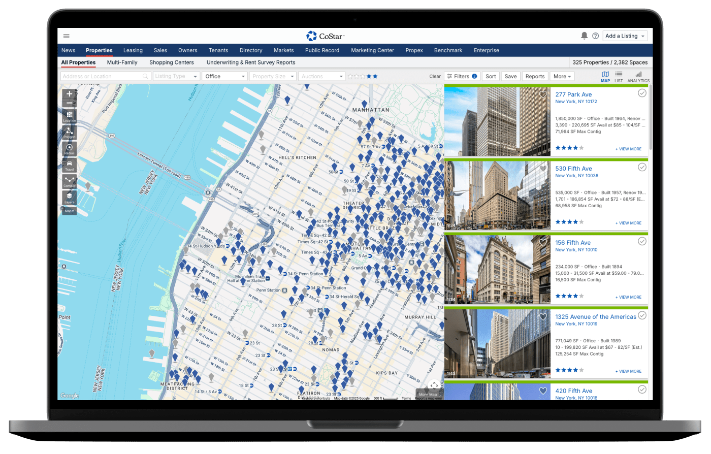
Task: Select the Corridor map tool
Action: (70, 181)
